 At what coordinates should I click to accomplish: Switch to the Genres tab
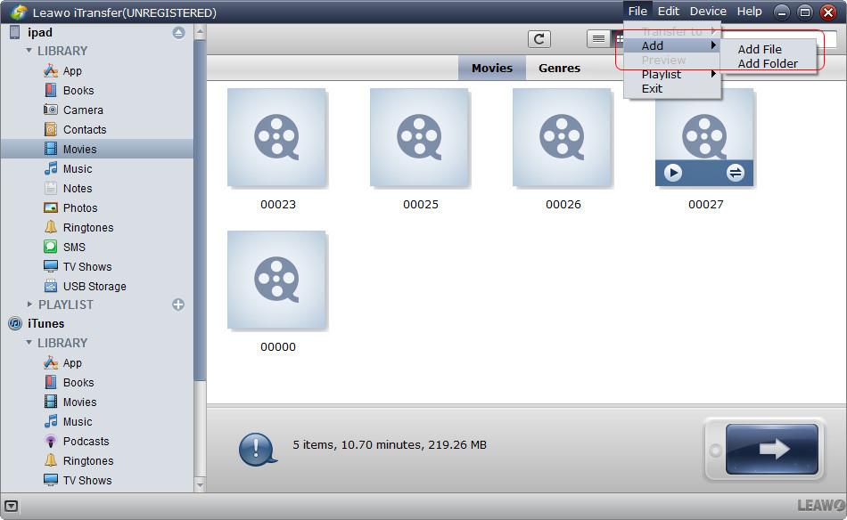pos(559,68)
